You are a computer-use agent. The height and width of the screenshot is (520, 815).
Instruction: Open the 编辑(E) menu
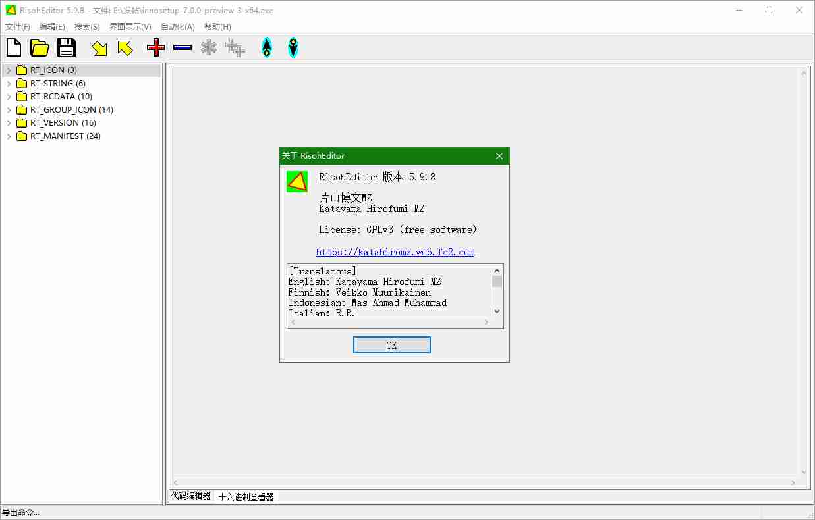coord(52,27)
